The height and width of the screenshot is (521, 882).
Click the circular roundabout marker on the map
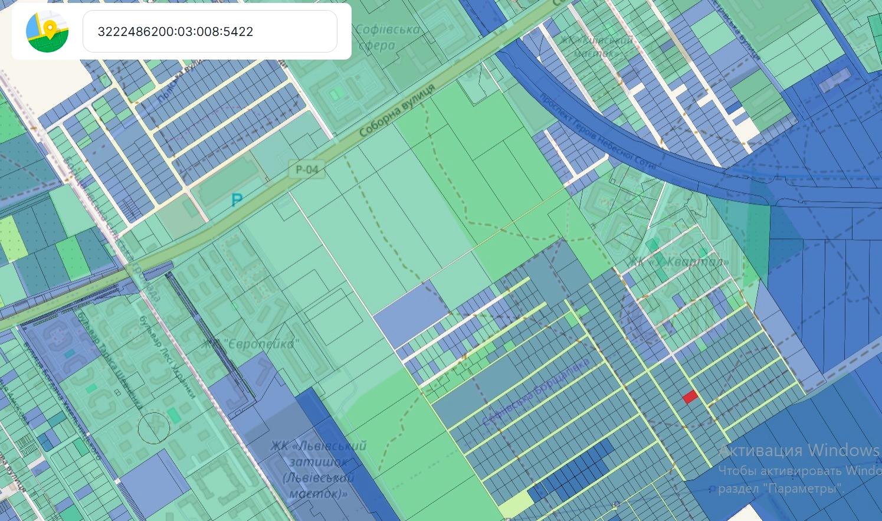point(154,427)
